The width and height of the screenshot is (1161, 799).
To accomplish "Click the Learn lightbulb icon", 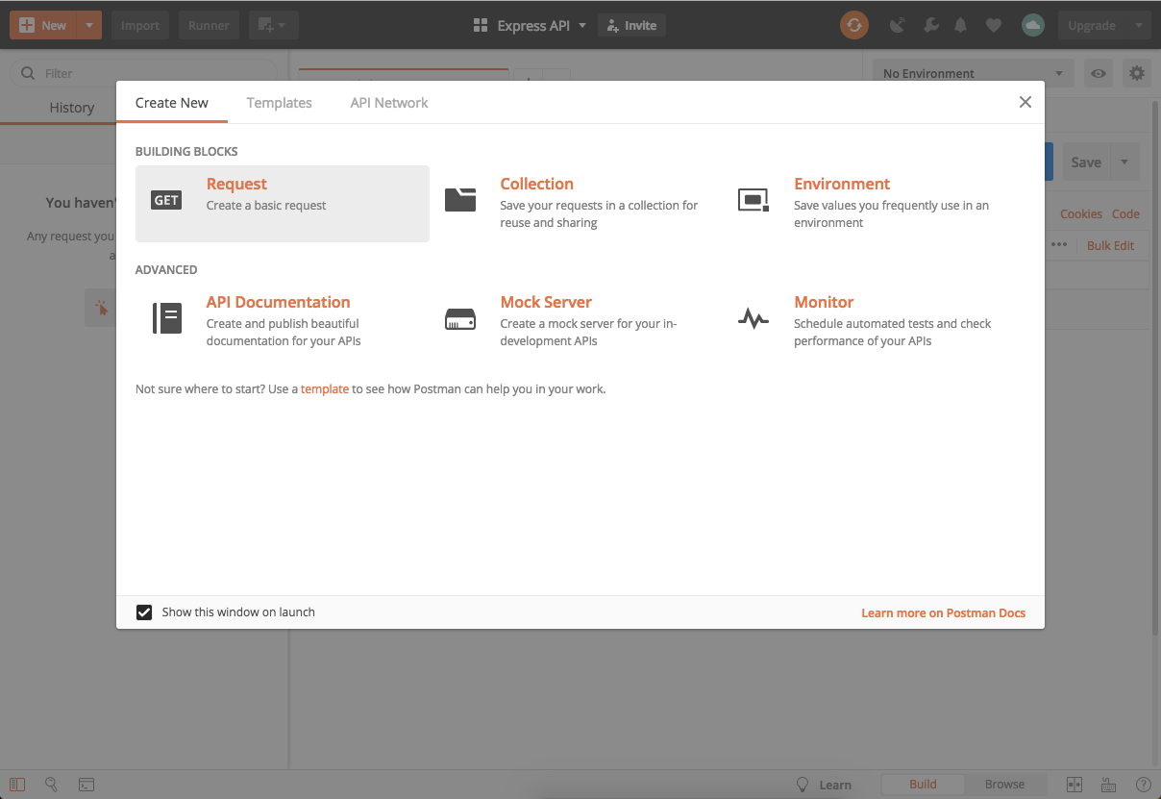I will pos(803,784).
